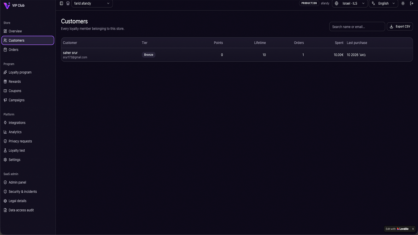Toggle the sidebar collapse icon
The width and height of the screenshot is (418, 235).
[61, 3]
